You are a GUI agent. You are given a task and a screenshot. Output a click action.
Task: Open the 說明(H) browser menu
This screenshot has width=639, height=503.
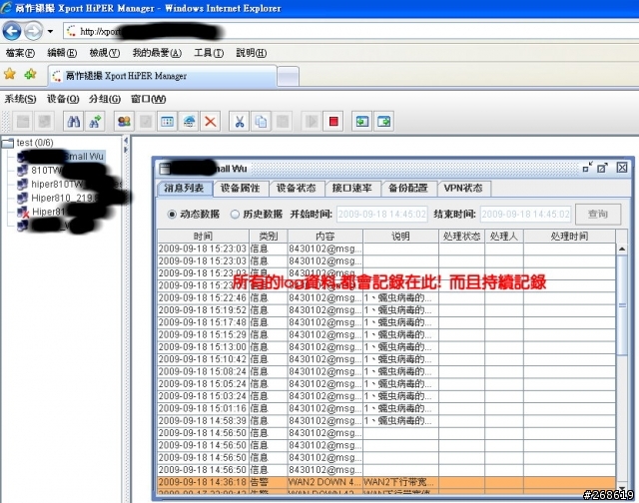tap(252, 53)
